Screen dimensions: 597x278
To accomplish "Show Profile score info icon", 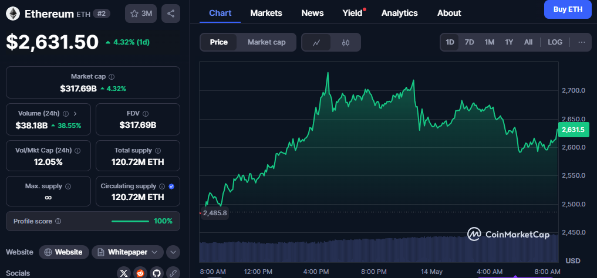I will click(58, 221).
